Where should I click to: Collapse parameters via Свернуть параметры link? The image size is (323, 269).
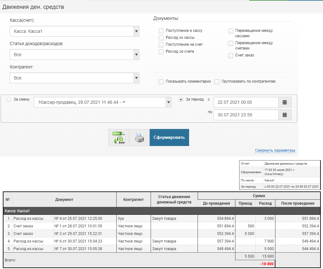pos(275,150)
